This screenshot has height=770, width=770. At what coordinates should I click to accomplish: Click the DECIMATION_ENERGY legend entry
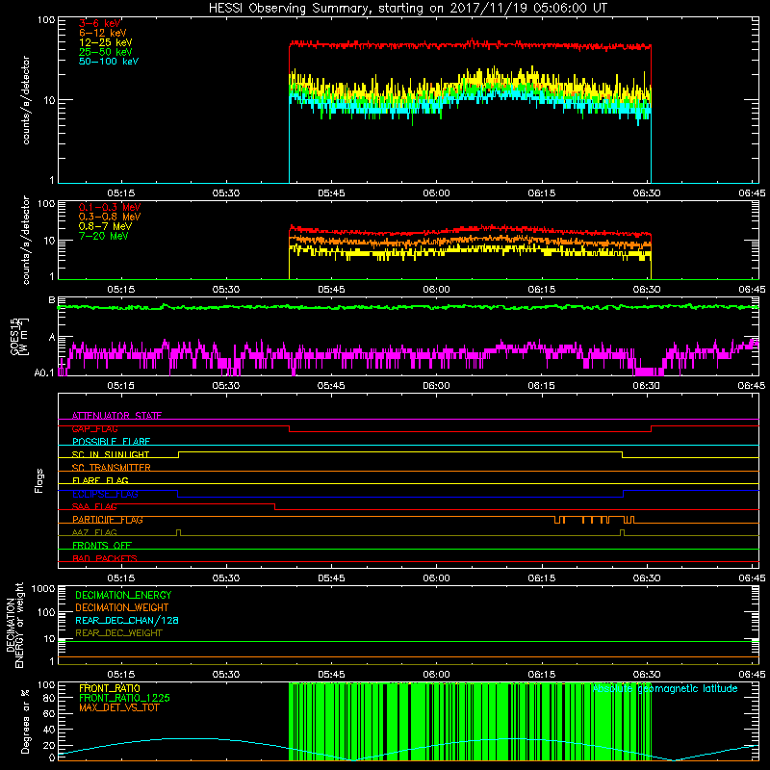tap(123, 595)
